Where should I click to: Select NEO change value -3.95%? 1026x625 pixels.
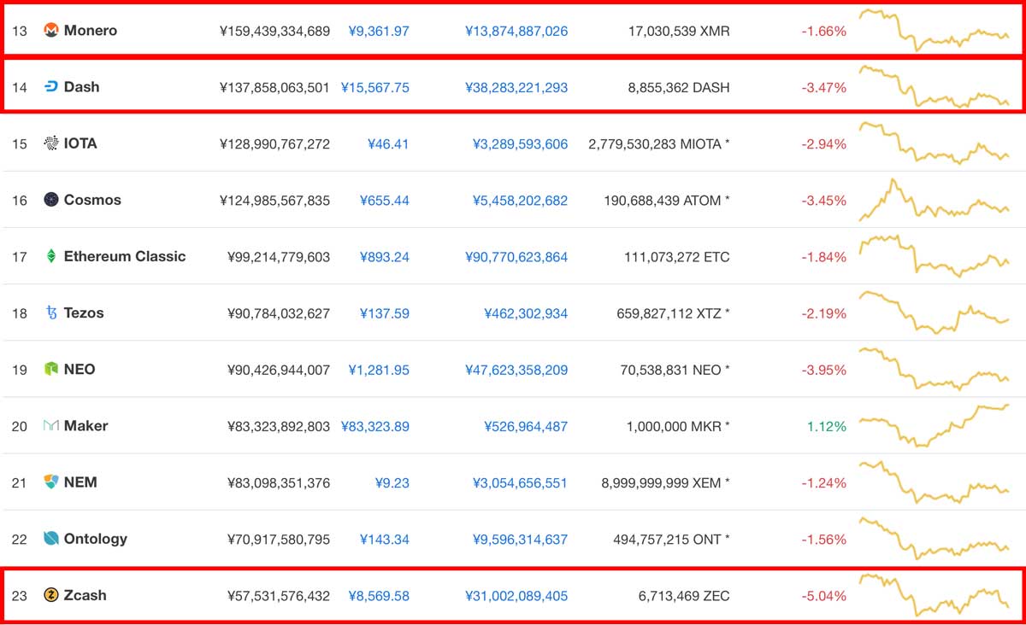(824, 370)
